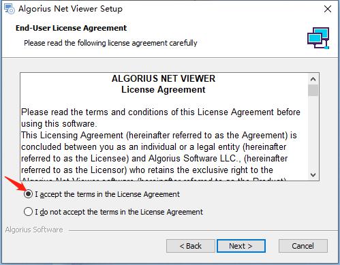The image size is (340, 265).
Task: Select the do not accept radio button
Action: (28, 212)
